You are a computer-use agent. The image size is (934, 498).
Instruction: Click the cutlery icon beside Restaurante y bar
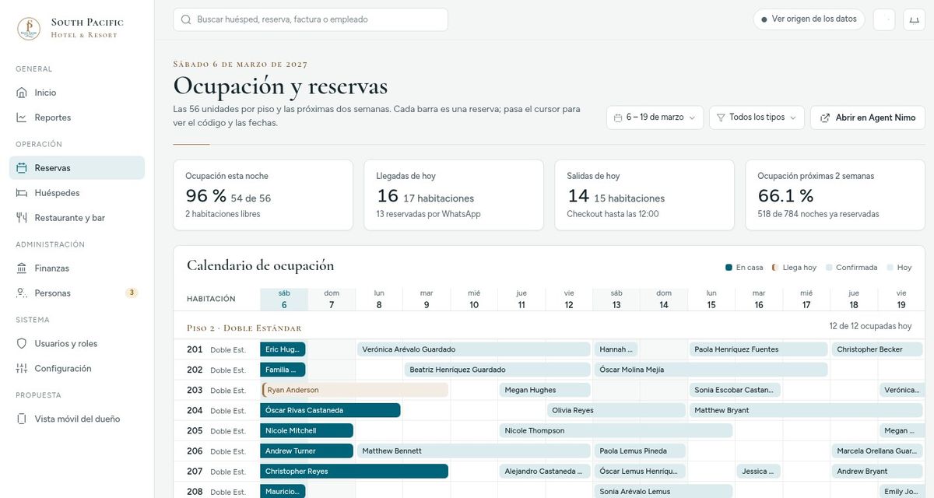(x=22, y=218)
